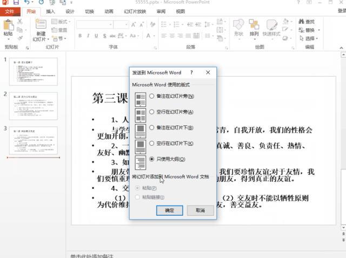Select slide 2 thumbnail in panel
Image resolution: width=346 pixels, height=258 pixels.
34,106
